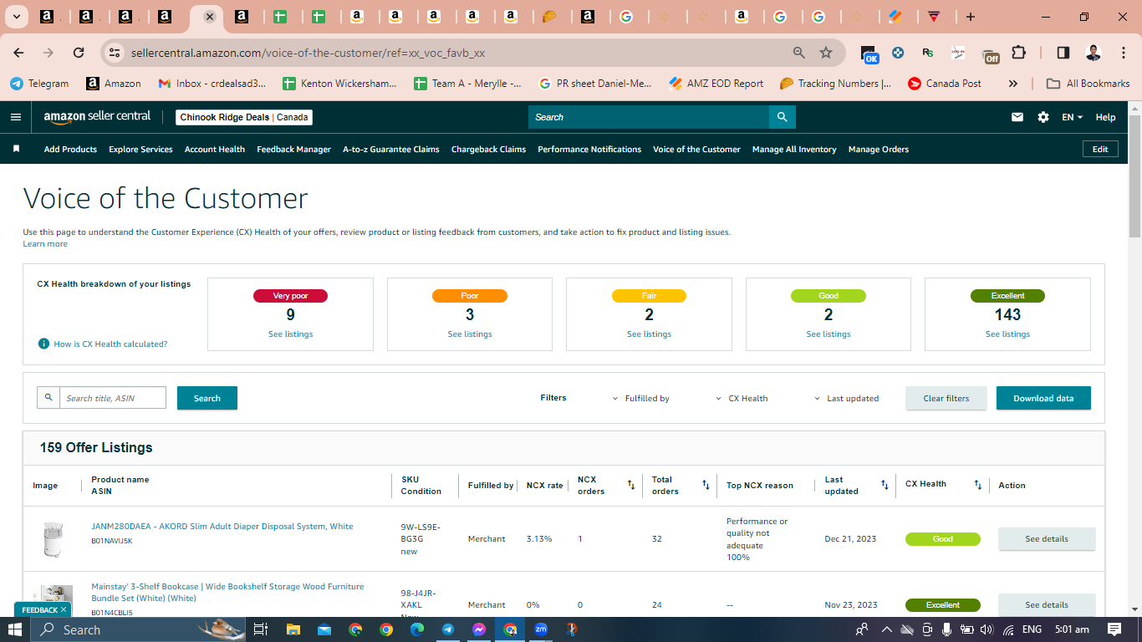
Task: See details for the AKORD Diaper Disposal listing
Action: point(1047,539)
